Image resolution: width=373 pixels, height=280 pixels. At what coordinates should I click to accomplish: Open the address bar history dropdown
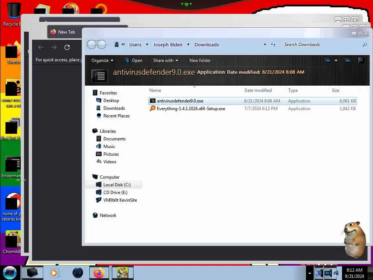click(265, 44)
